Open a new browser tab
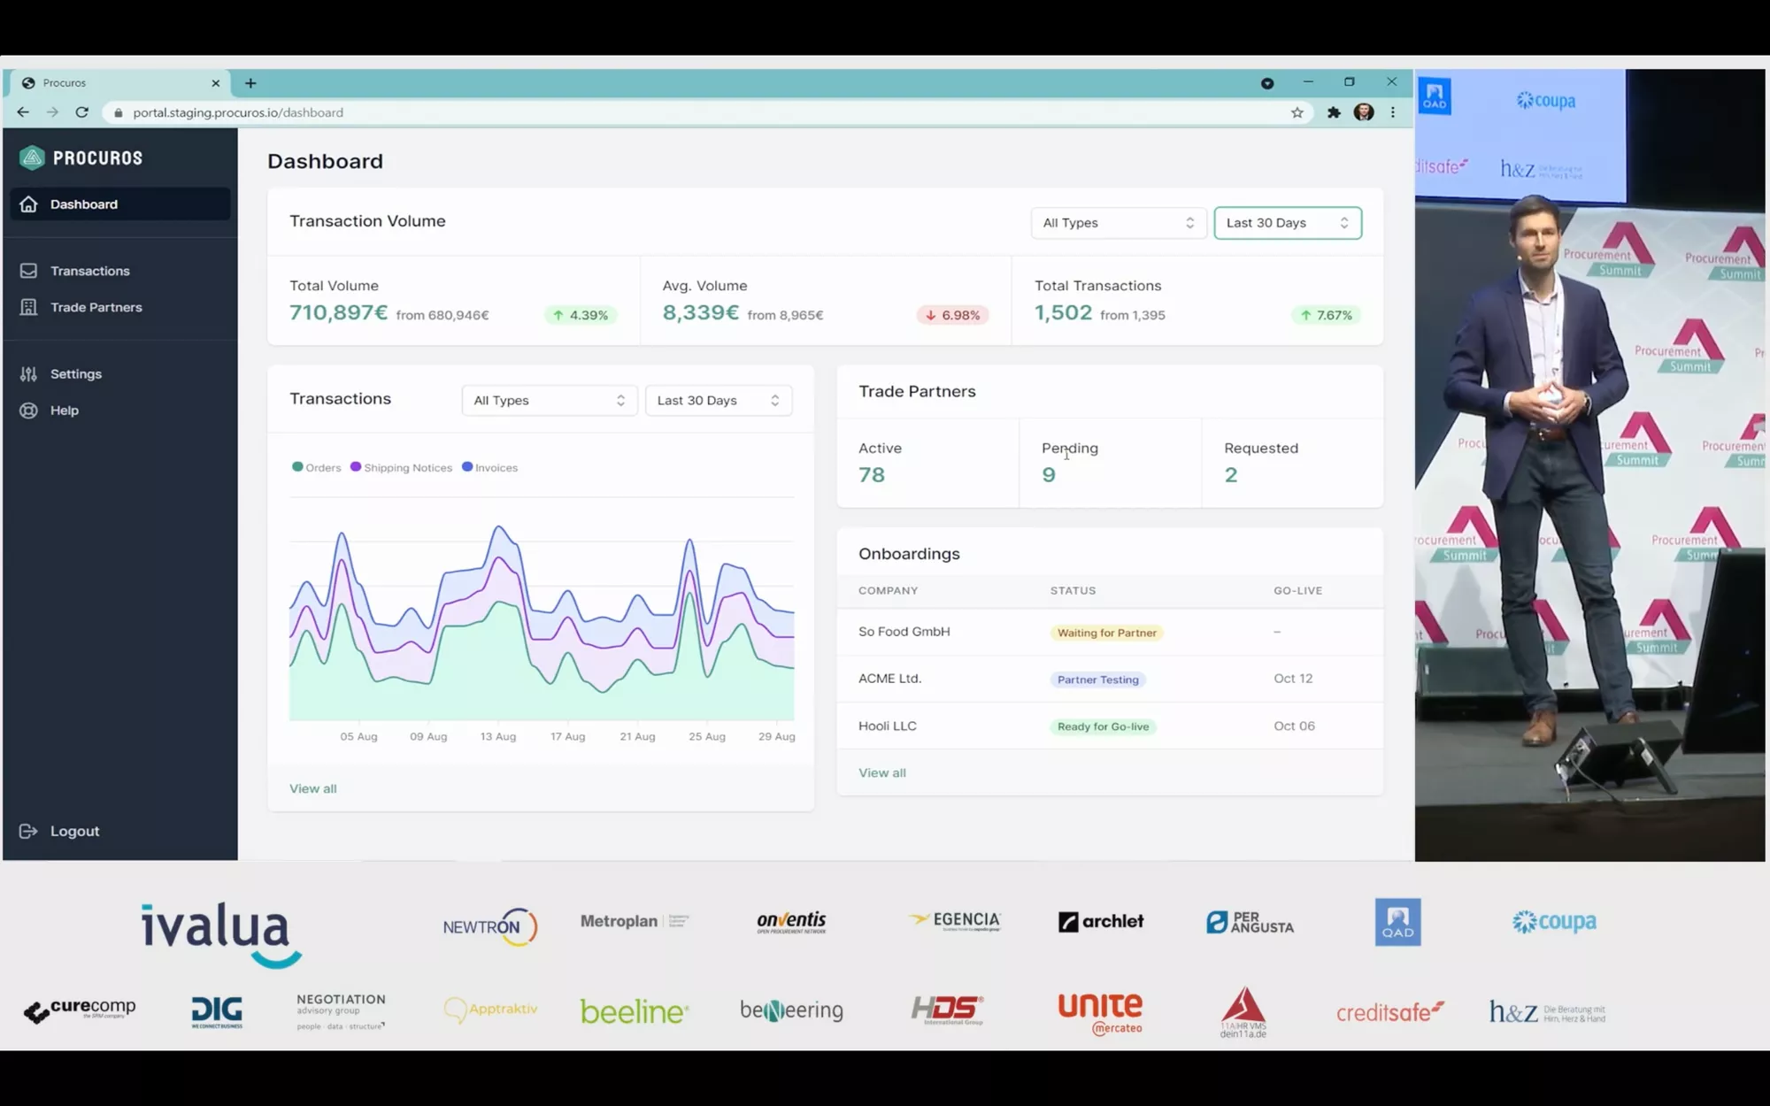This screenshot has width=1770, height=1106. 250,83
